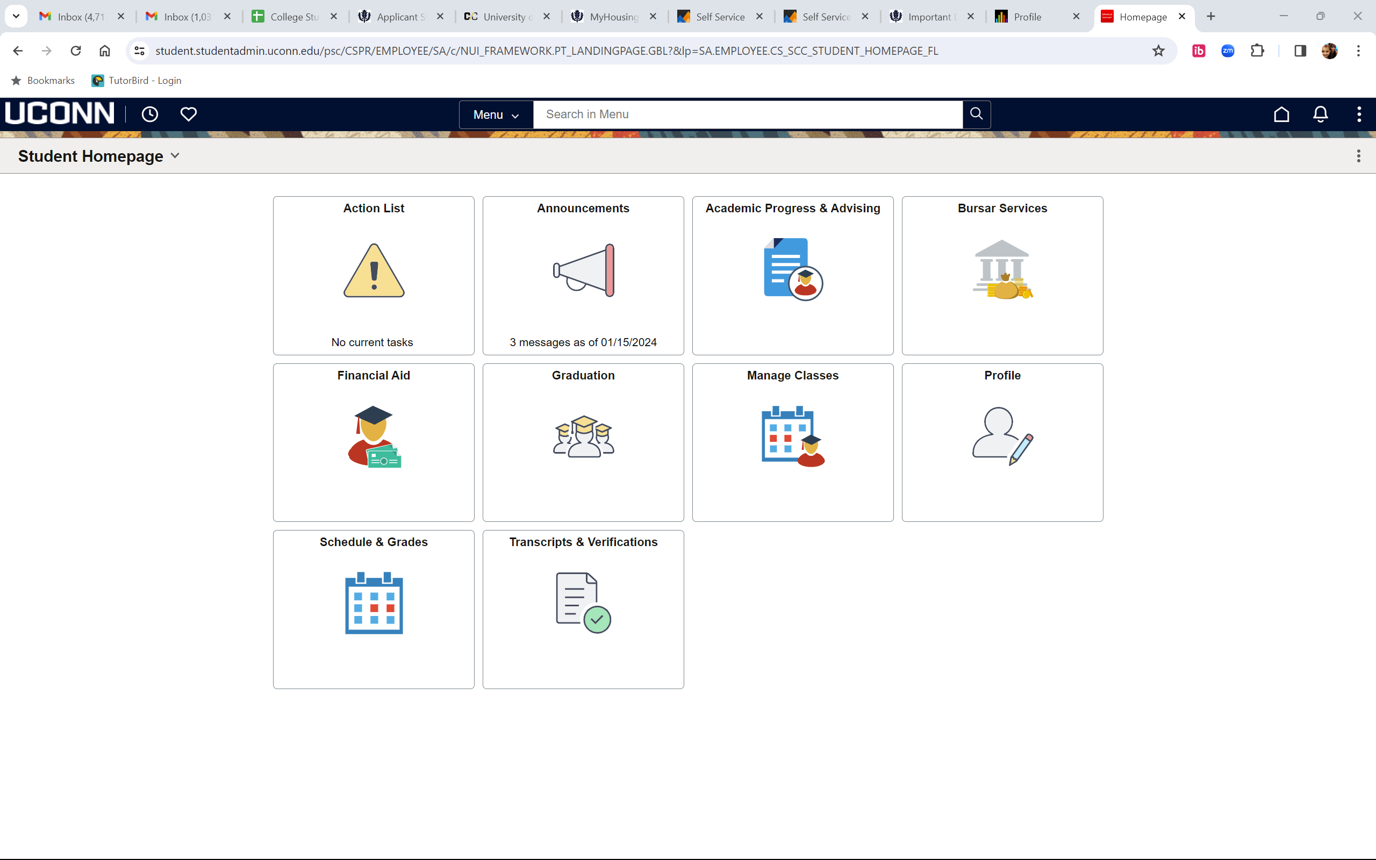Open the TutorBird - Login bookmark
The image size is (1376, 860).
pos(137,80)
